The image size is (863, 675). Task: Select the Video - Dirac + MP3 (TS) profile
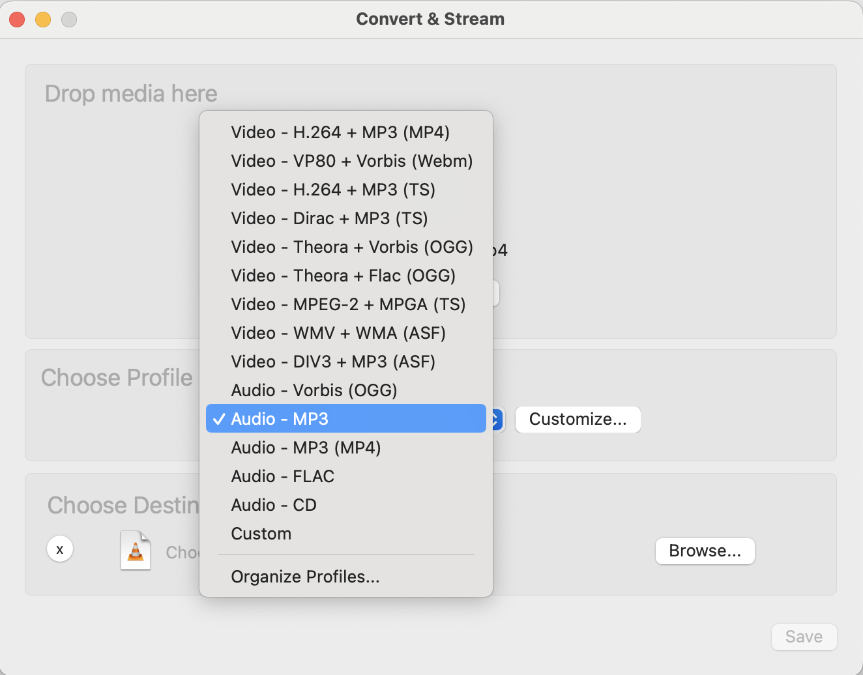coord(329,218)
